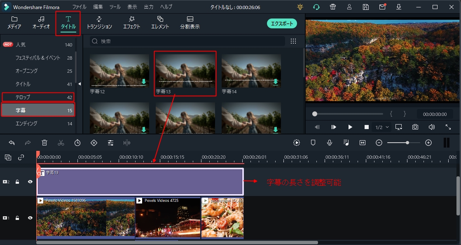Click the preview playback position slider
Image resolution: width=461 pixels, height=245 pixels.
tap(348, 114)
